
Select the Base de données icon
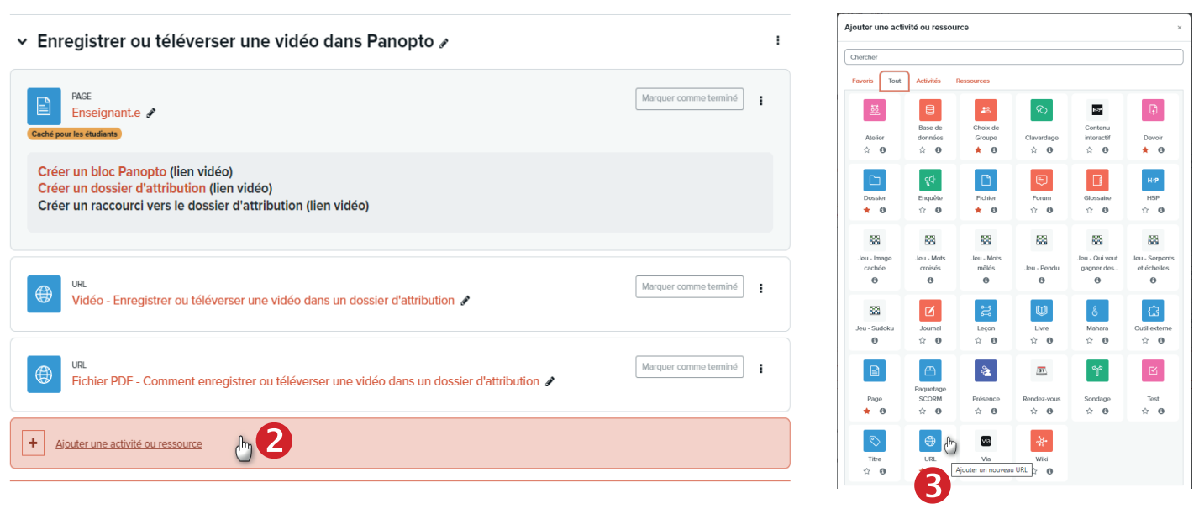click(x=930, y=110)
